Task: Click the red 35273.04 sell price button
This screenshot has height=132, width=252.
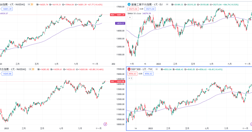Action: 133,9
